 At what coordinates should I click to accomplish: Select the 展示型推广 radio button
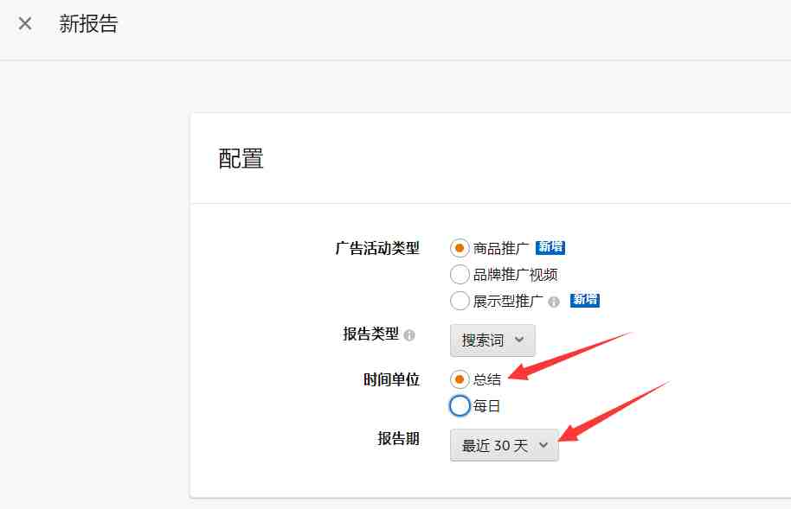coord(460,301)
